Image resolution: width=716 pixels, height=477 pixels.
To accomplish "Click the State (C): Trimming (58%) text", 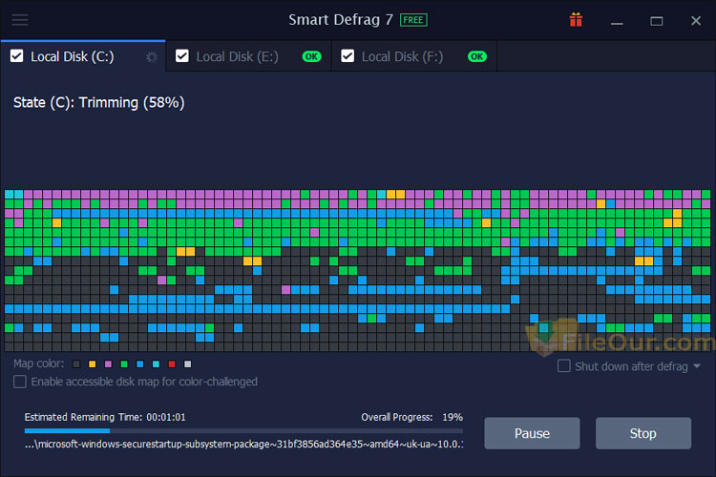I will (x=98, y=103).
